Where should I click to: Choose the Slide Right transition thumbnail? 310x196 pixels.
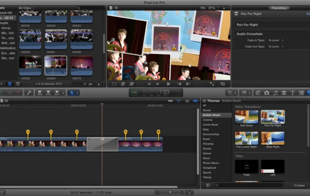(273, 138)
